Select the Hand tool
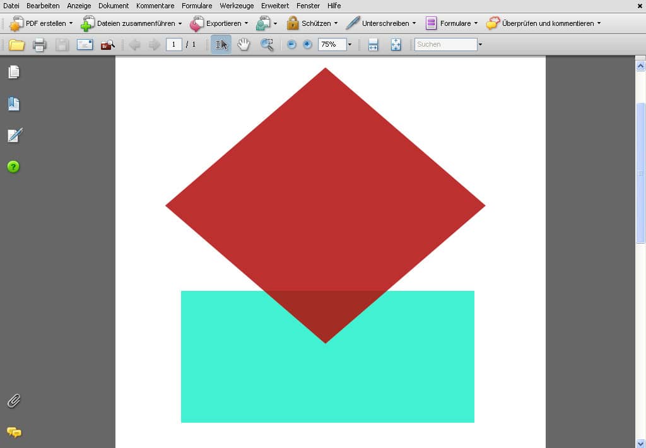Viewport: 646px width, 448px height. click(x=244, y=45)
